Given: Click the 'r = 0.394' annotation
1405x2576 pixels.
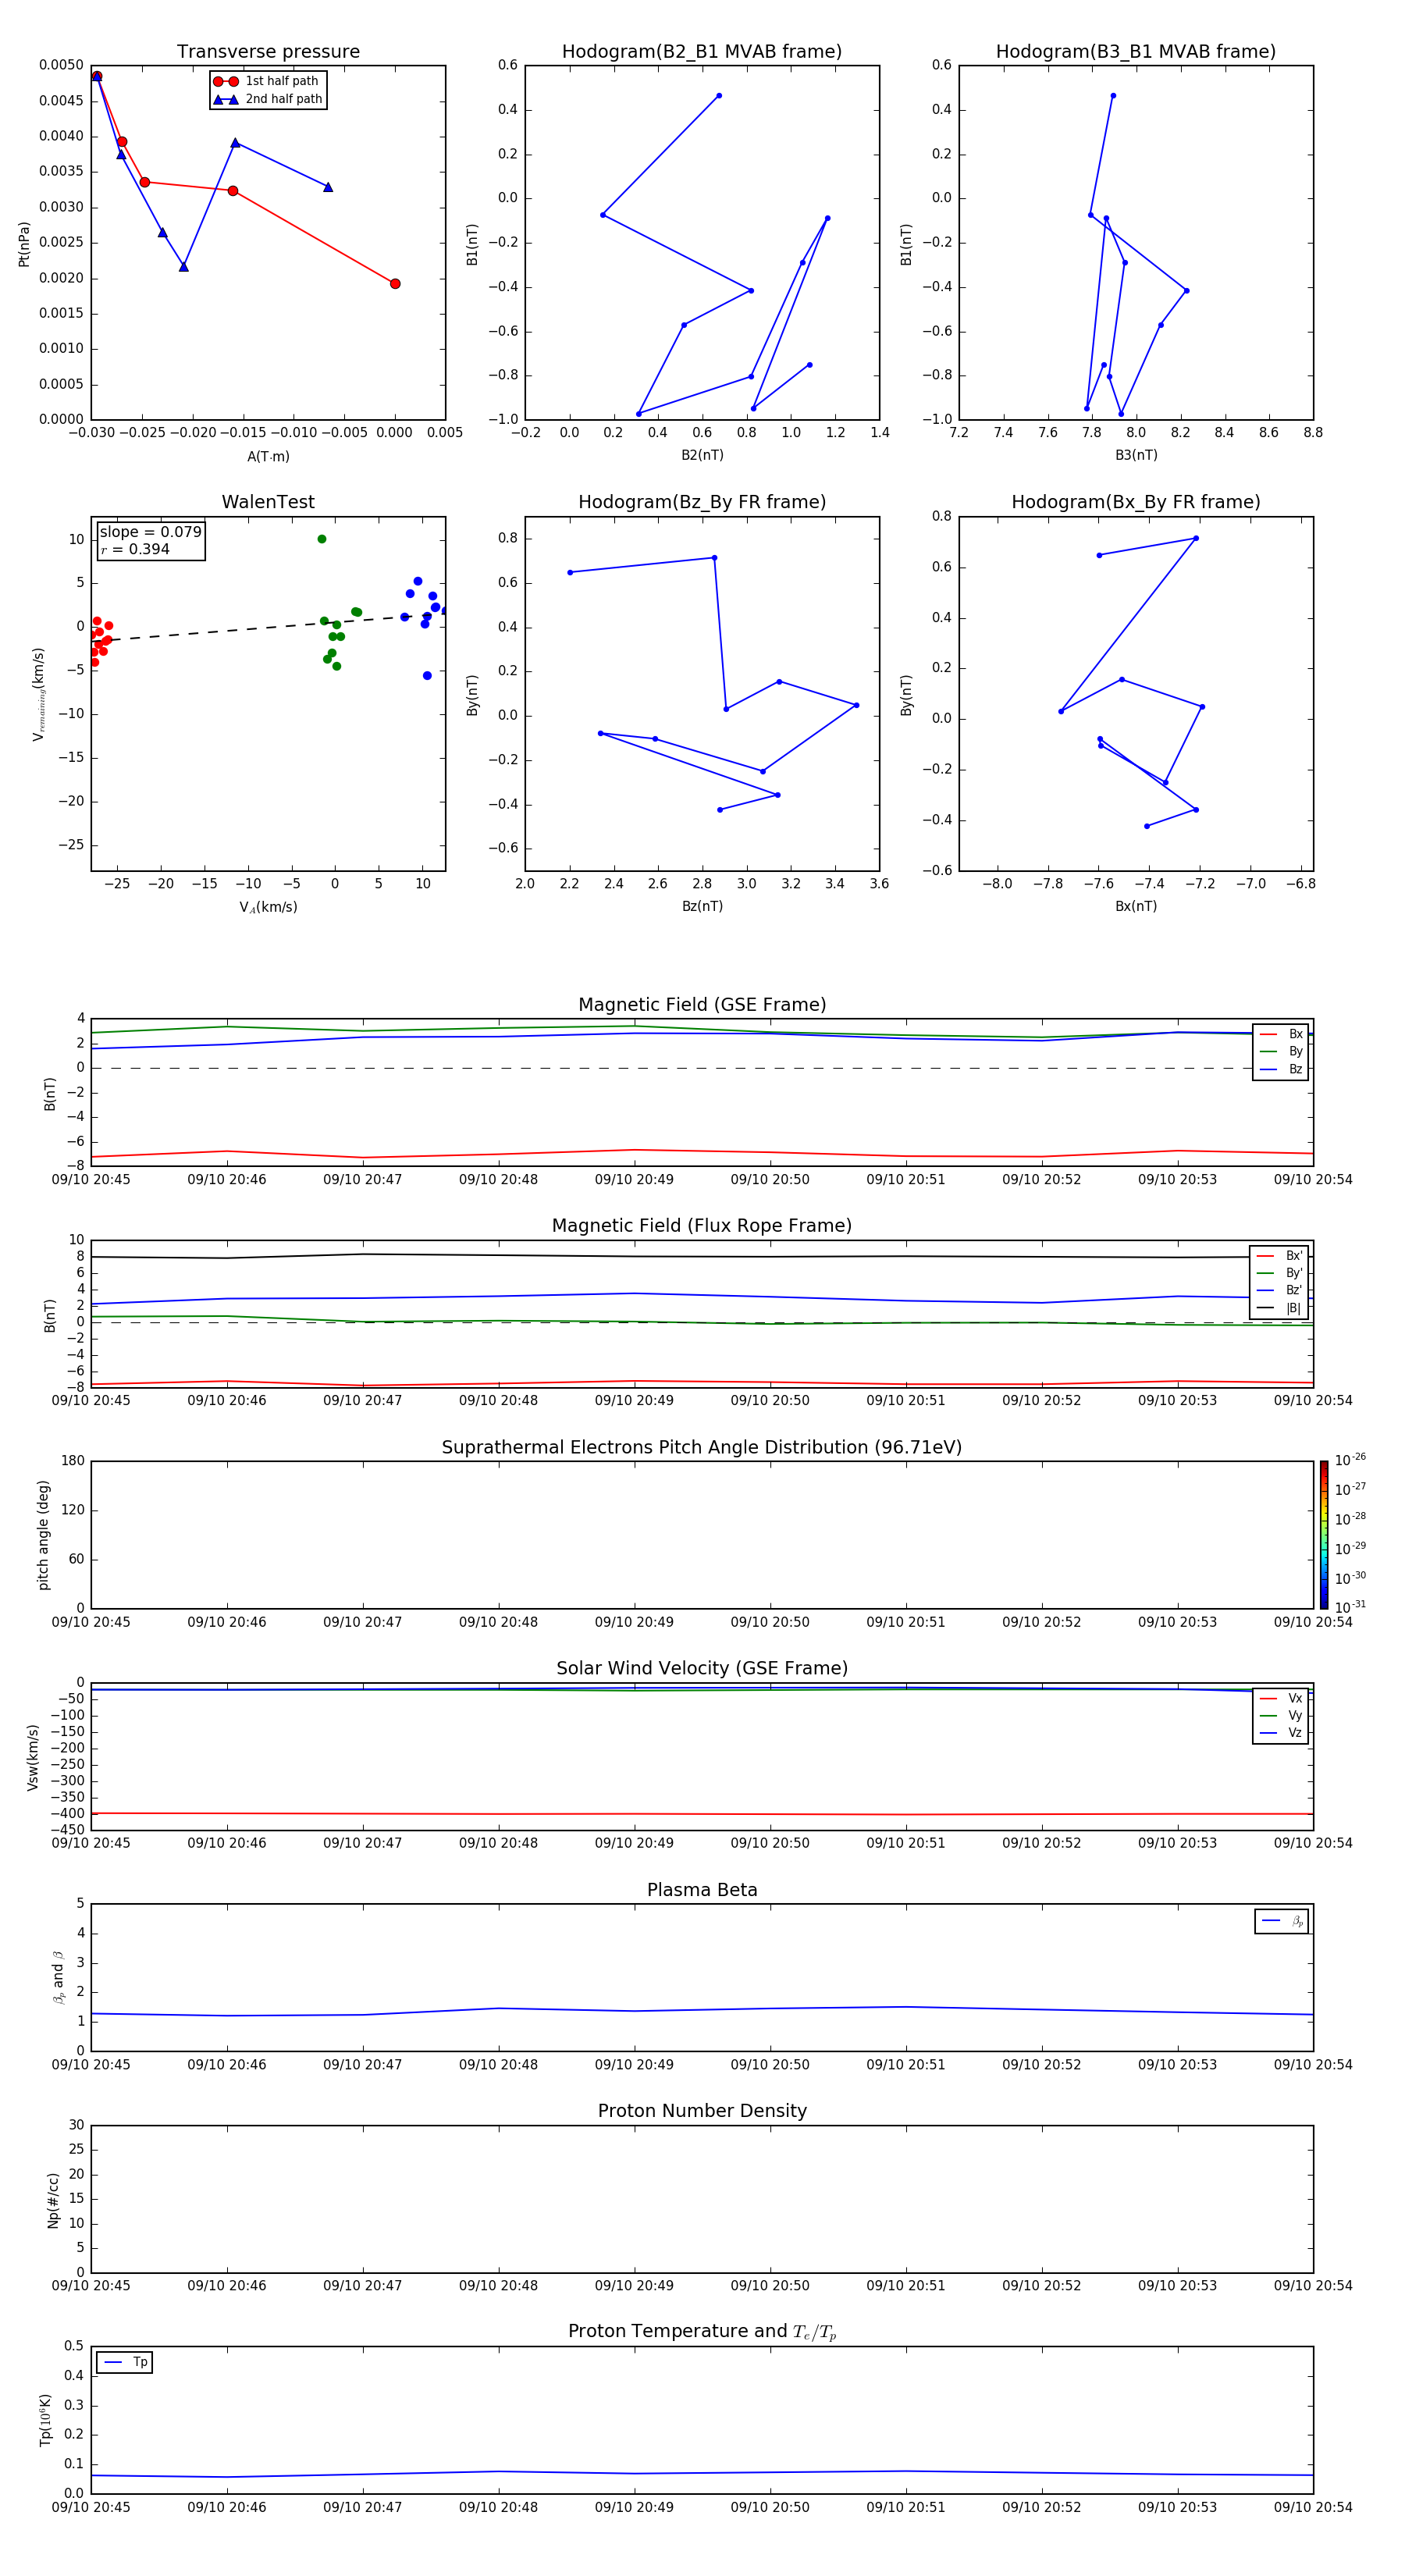Looking at the screenshot, I should tap(135, 549).
